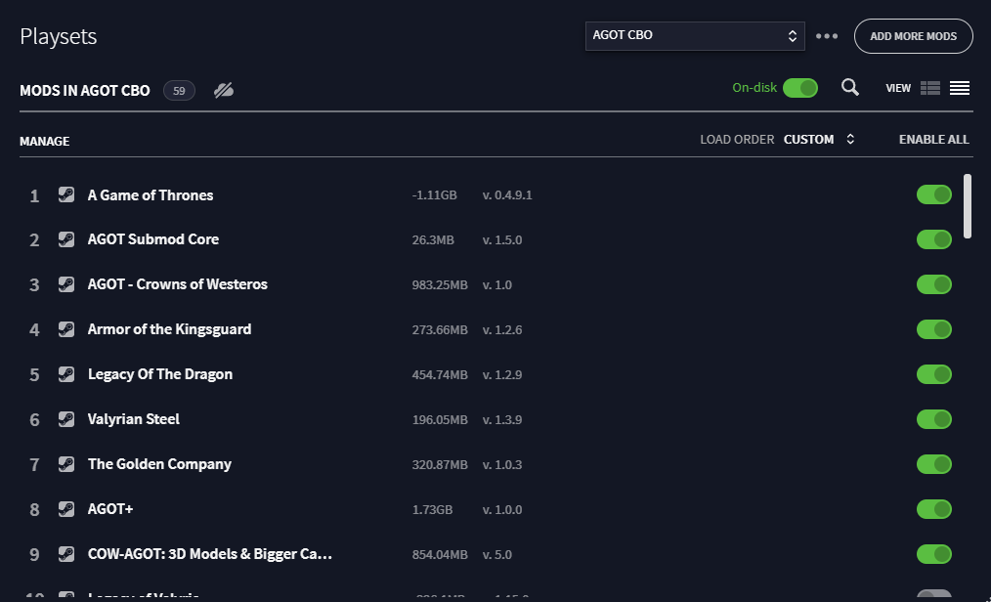
Task: Click load order number 1
Action: pyautogui.click(x=34, y=195)
